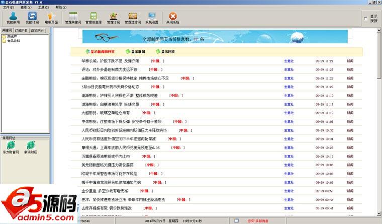Open headline 人民币收贬日内跌创新低
382x224 pixels.
[124, 130]
